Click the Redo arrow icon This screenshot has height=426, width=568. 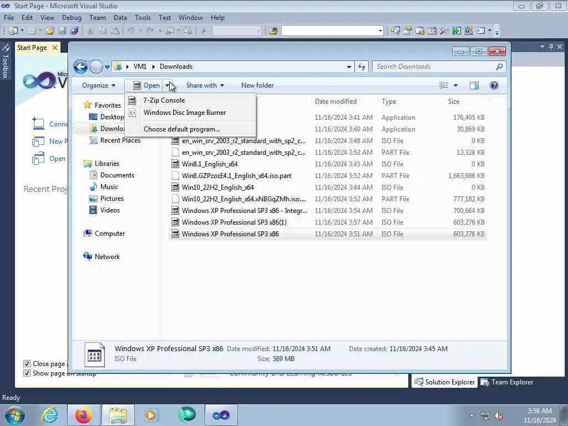coord(150,31)
